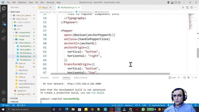Screen dimensions: 199x112
Task: Click the main branch in status bar
Action: pyautogui.click(x=6, y=105)
